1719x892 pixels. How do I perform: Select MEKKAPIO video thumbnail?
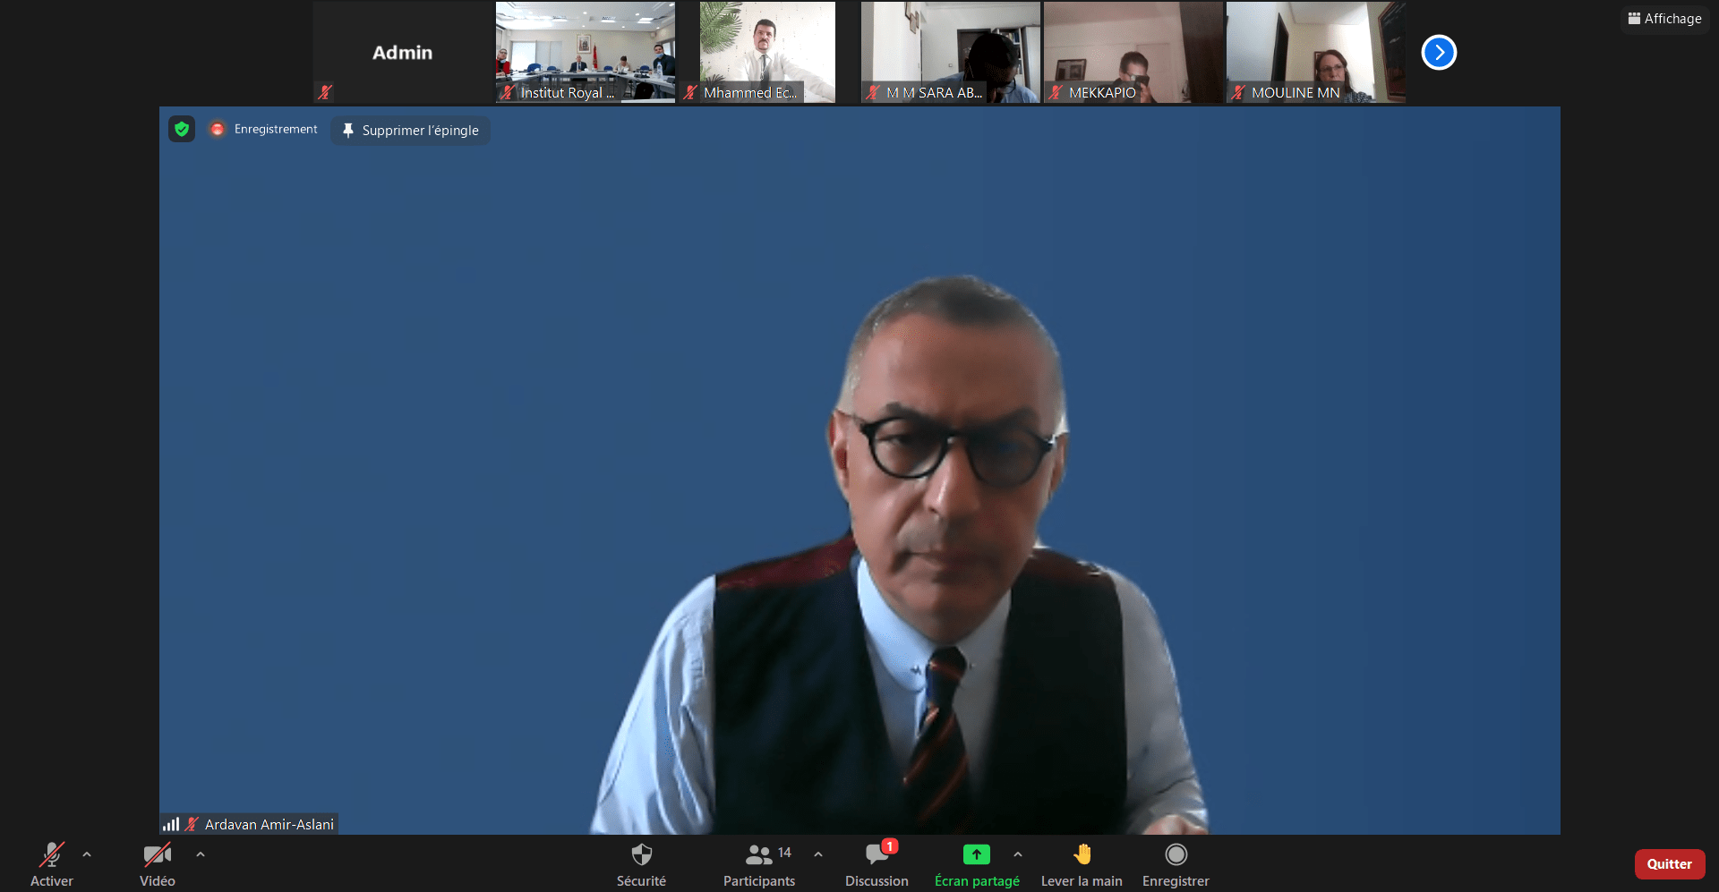click(x=1133, y=52)
